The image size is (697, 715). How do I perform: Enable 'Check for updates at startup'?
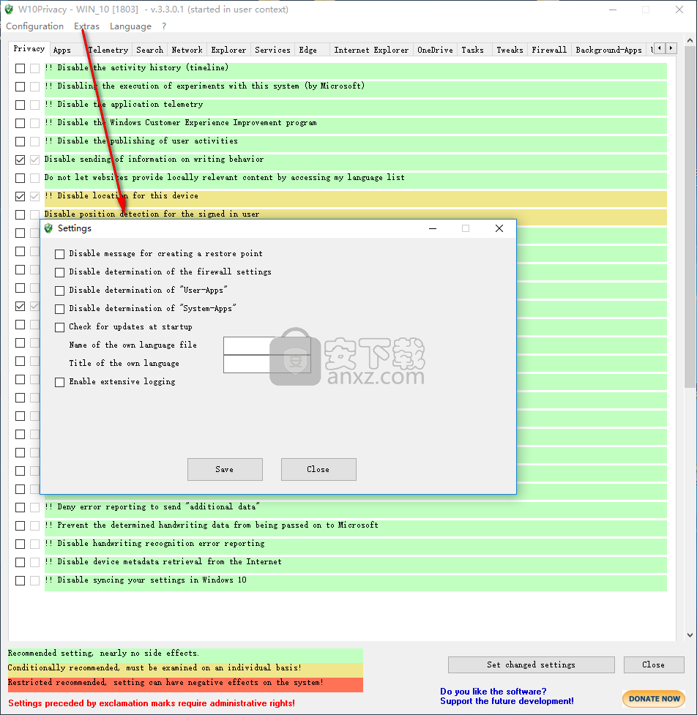60,327
